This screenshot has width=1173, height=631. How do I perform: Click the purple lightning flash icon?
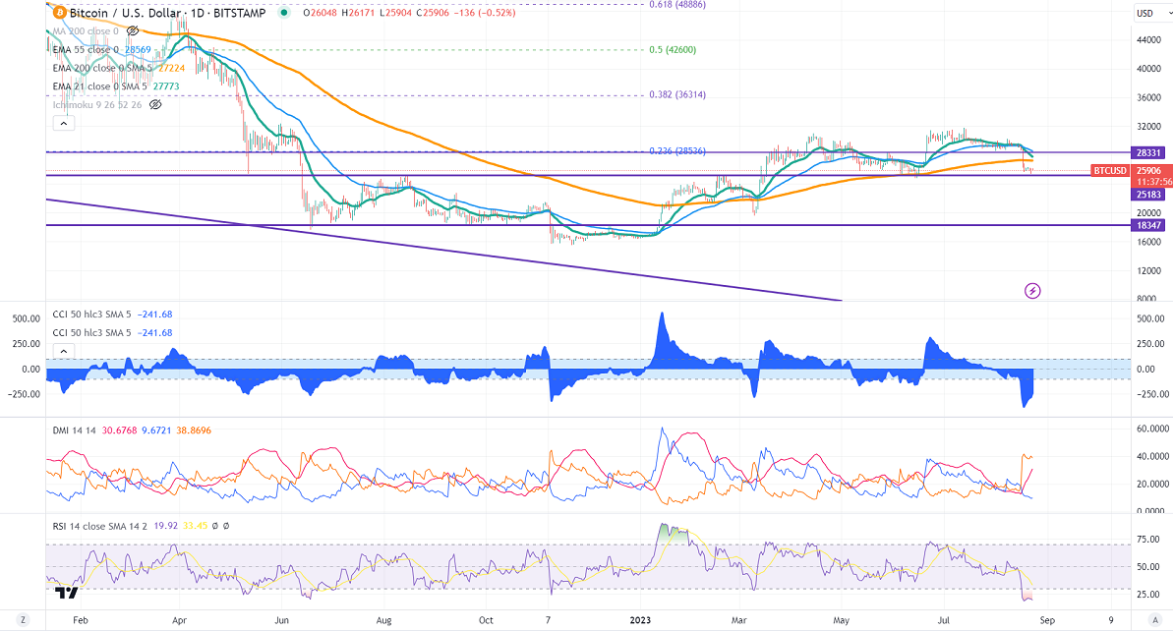[x=1032, y=291]
